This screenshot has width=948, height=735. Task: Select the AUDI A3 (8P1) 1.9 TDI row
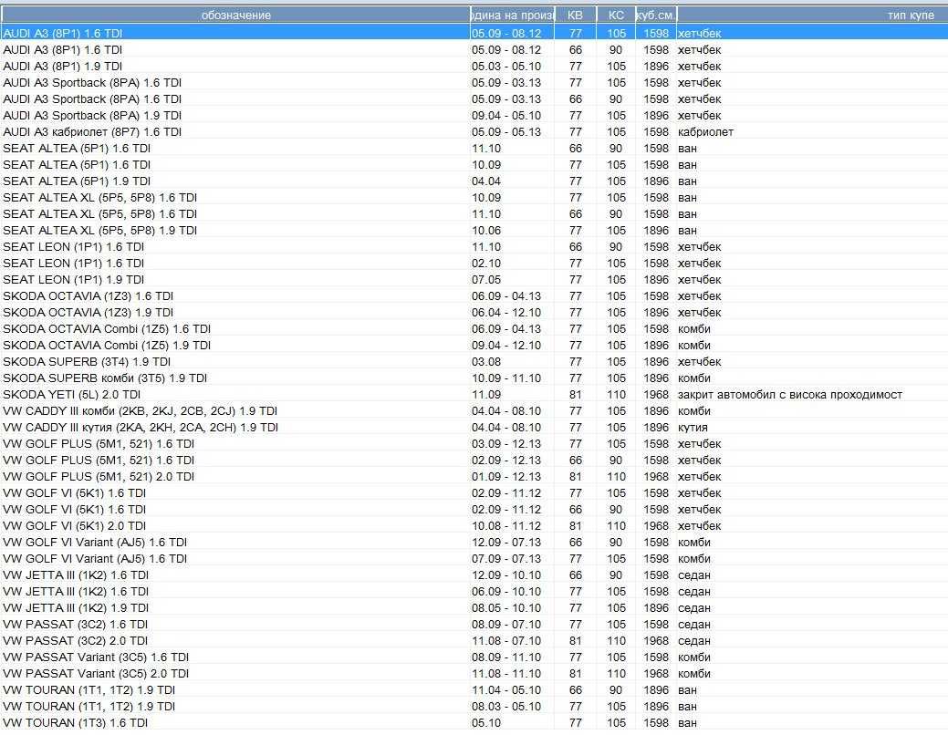(x=474, y=67)
